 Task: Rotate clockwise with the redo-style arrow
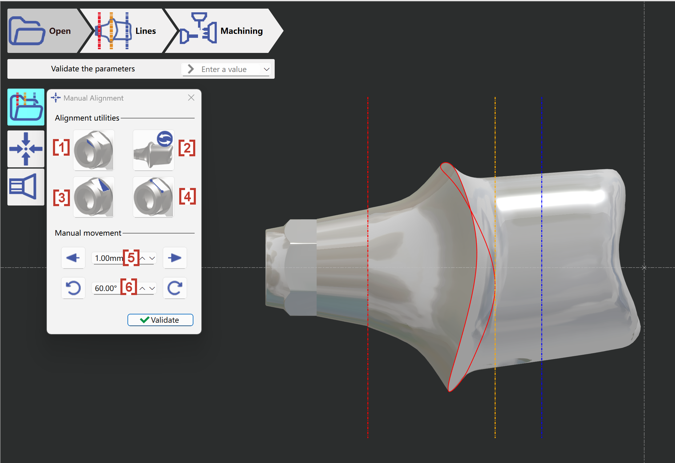(x=175, y=288)
